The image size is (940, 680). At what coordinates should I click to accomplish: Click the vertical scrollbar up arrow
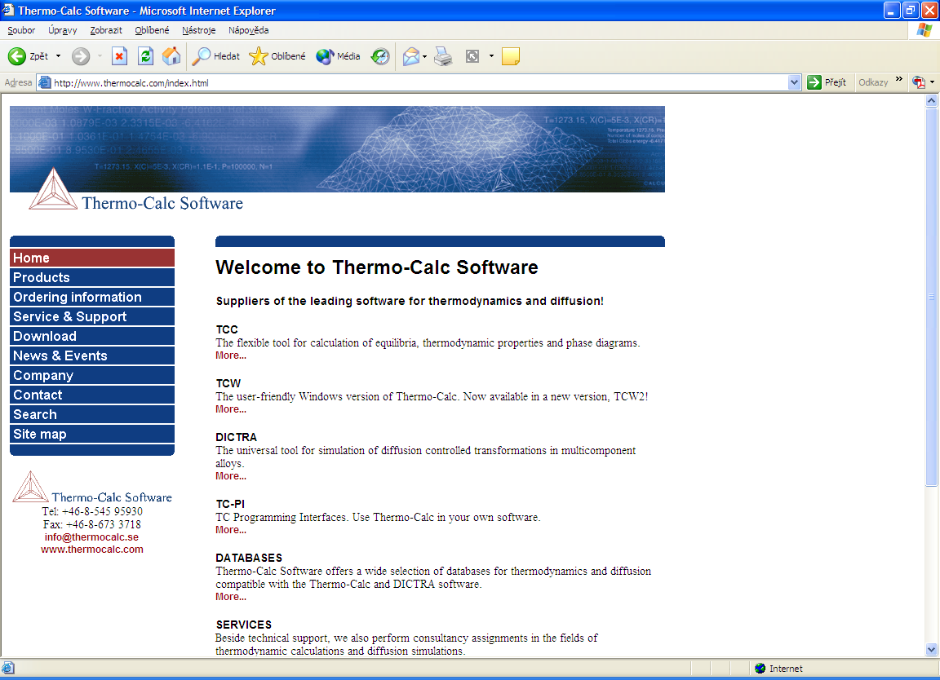931,101
